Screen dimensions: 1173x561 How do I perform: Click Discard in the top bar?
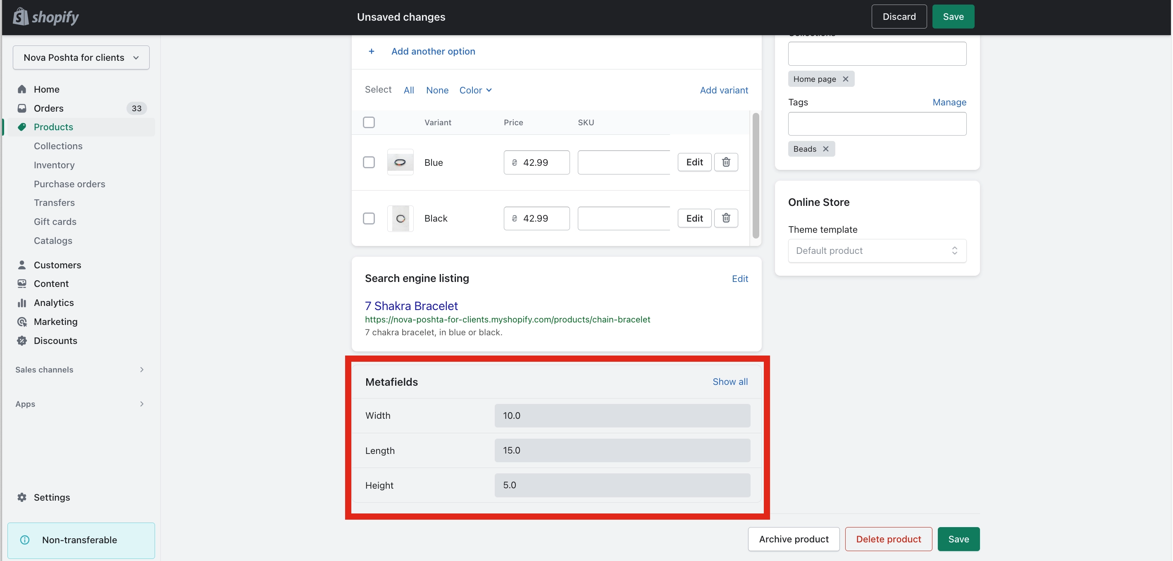[x=899, y=17]
